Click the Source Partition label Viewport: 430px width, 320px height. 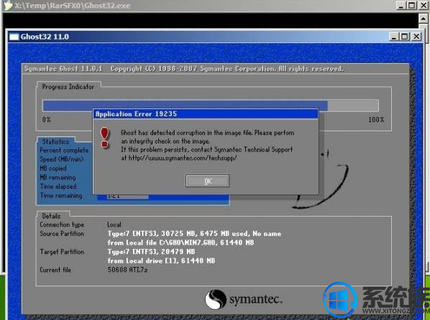click(62, 233)
